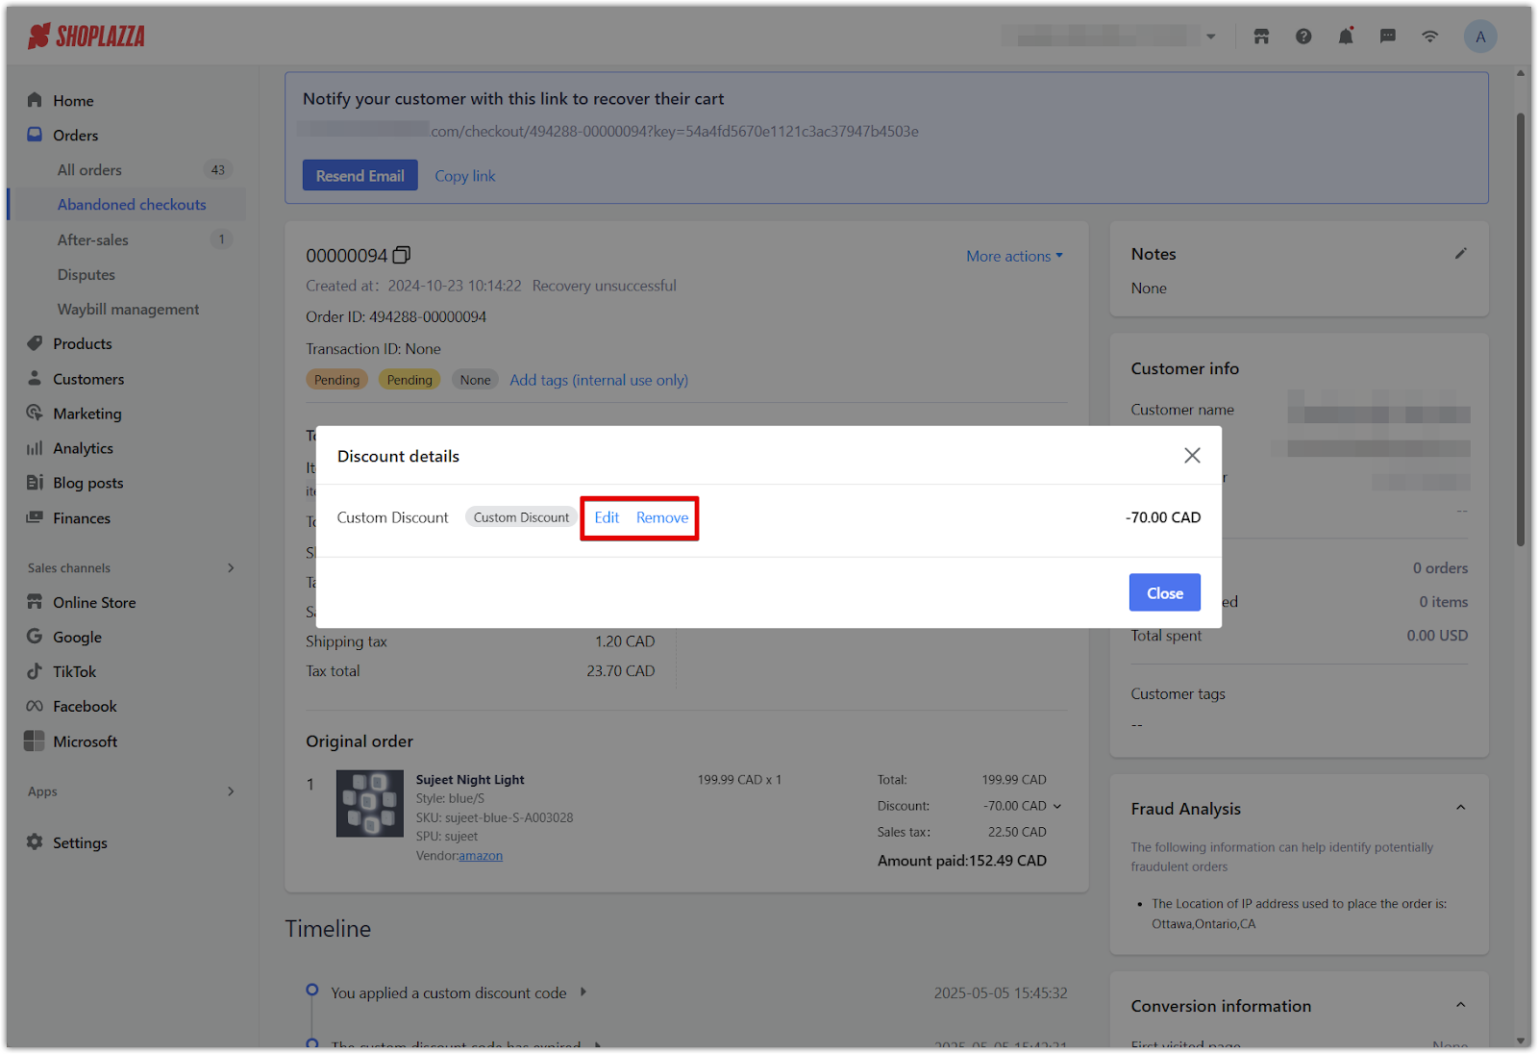Collapse the Conversion information panel
Screen dimensions: 1538x1054
click(1461, 1005)
